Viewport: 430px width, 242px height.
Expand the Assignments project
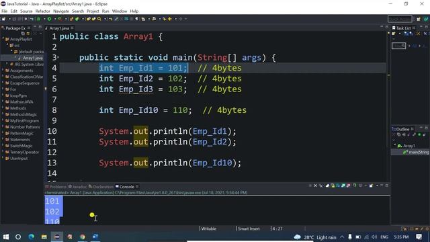(3, 71)
